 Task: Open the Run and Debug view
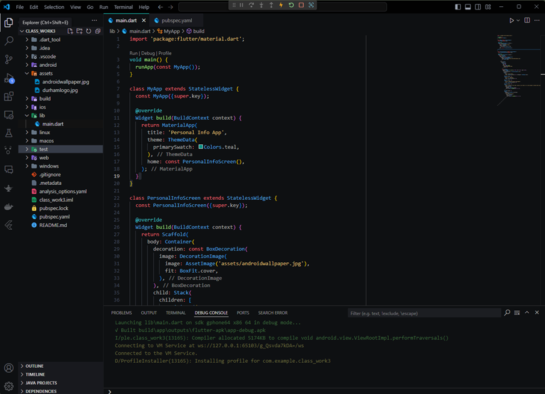pyautogui.click(x=9, y=78)
